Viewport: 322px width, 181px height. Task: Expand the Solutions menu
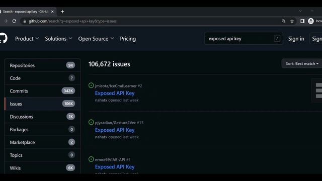58,39
